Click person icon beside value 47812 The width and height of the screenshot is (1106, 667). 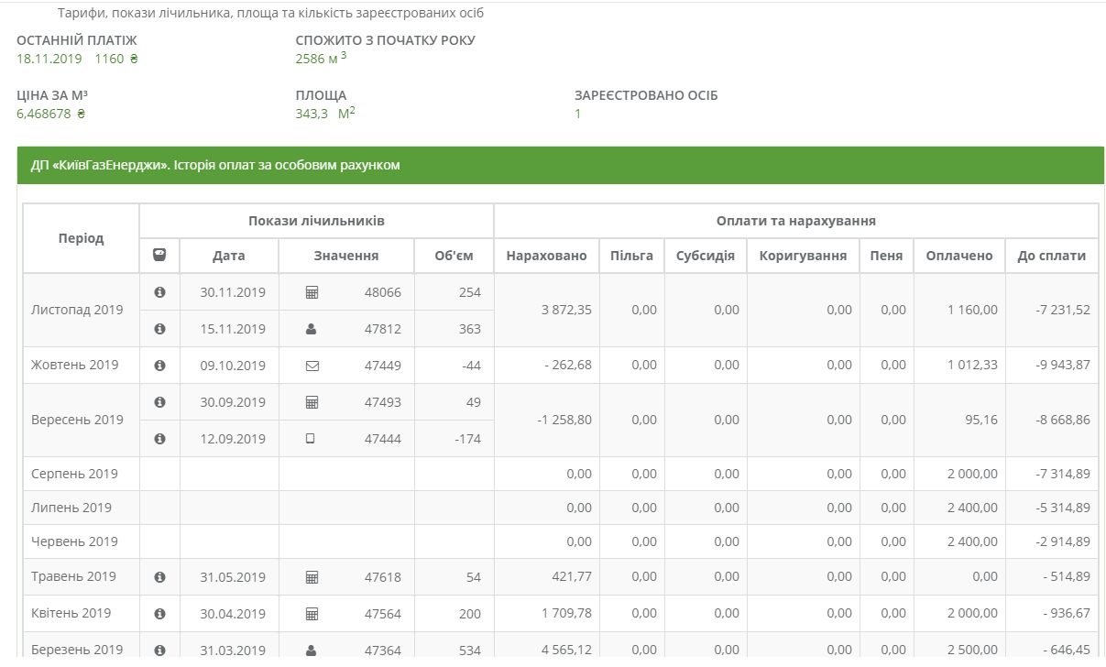(x=311, y=329)
